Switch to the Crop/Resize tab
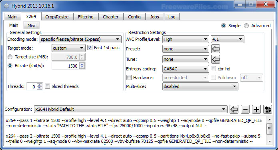278x150 pixels. 57,17
